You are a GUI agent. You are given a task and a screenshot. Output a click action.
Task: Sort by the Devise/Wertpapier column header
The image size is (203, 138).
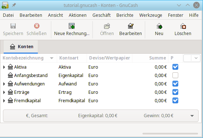click(110, 58)
